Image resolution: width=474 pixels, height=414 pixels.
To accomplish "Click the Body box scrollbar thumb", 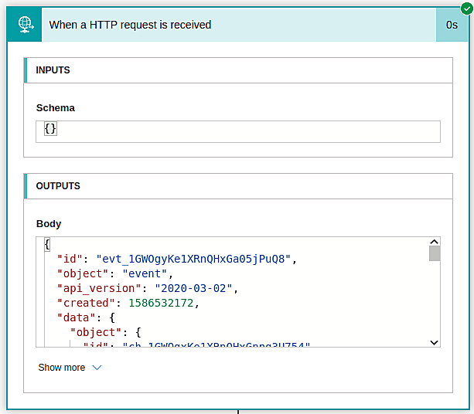I will click(434, 254).
